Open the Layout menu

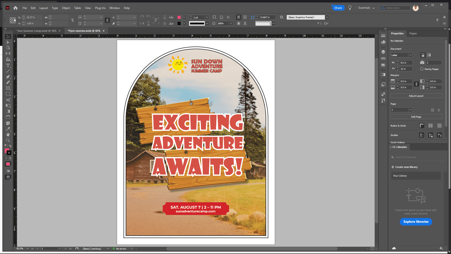click(44, 8)
